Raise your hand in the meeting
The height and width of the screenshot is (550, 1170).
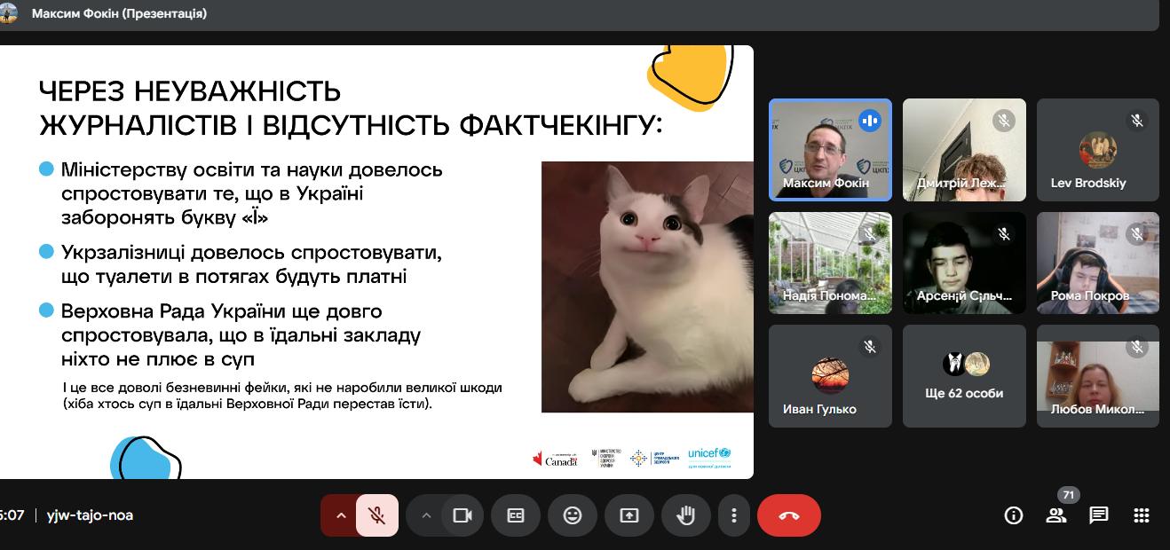pos(685,515)
